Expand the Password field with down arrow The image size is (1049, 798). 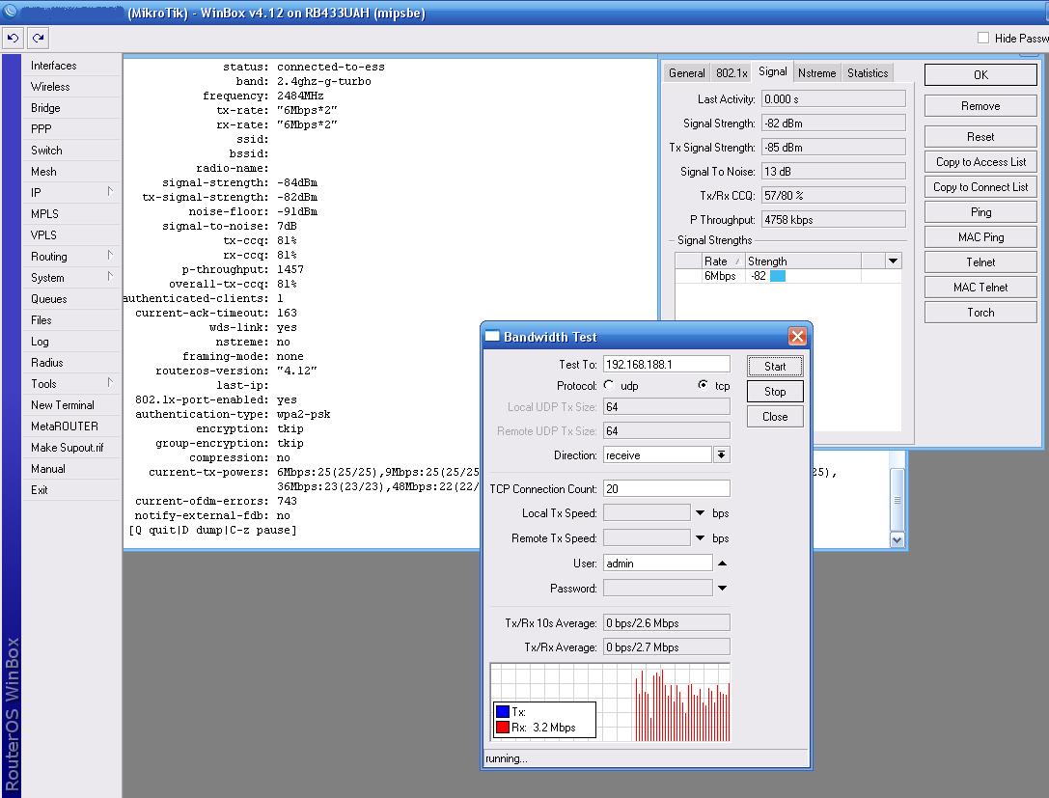click(722, 589)
